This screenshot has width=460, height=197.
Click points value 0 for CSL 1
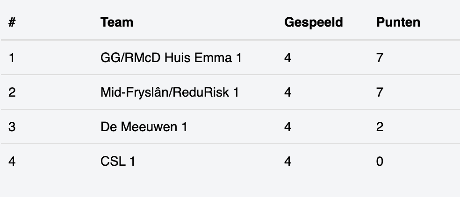380,162
